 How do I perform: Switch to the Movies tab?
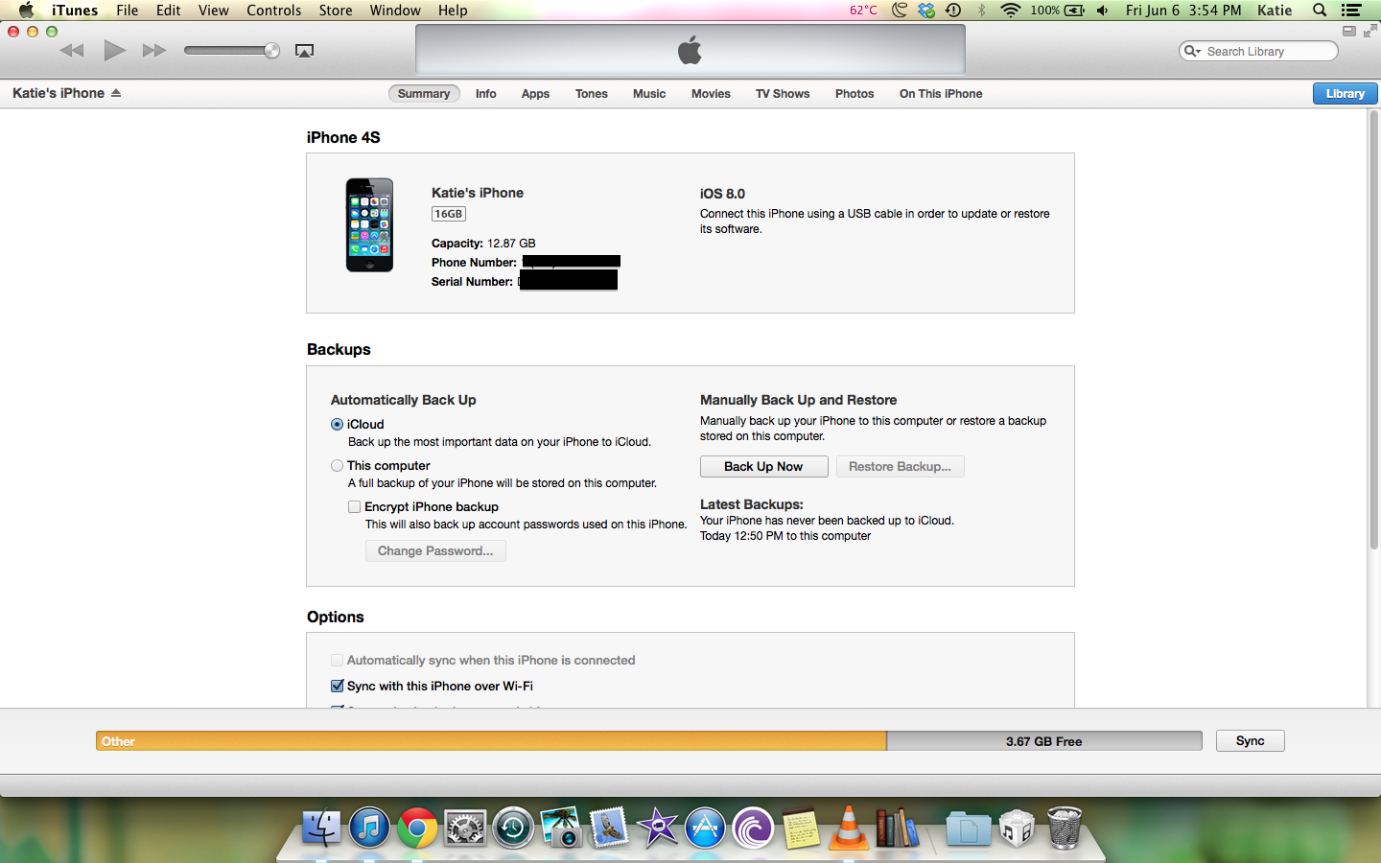point(711,94)
